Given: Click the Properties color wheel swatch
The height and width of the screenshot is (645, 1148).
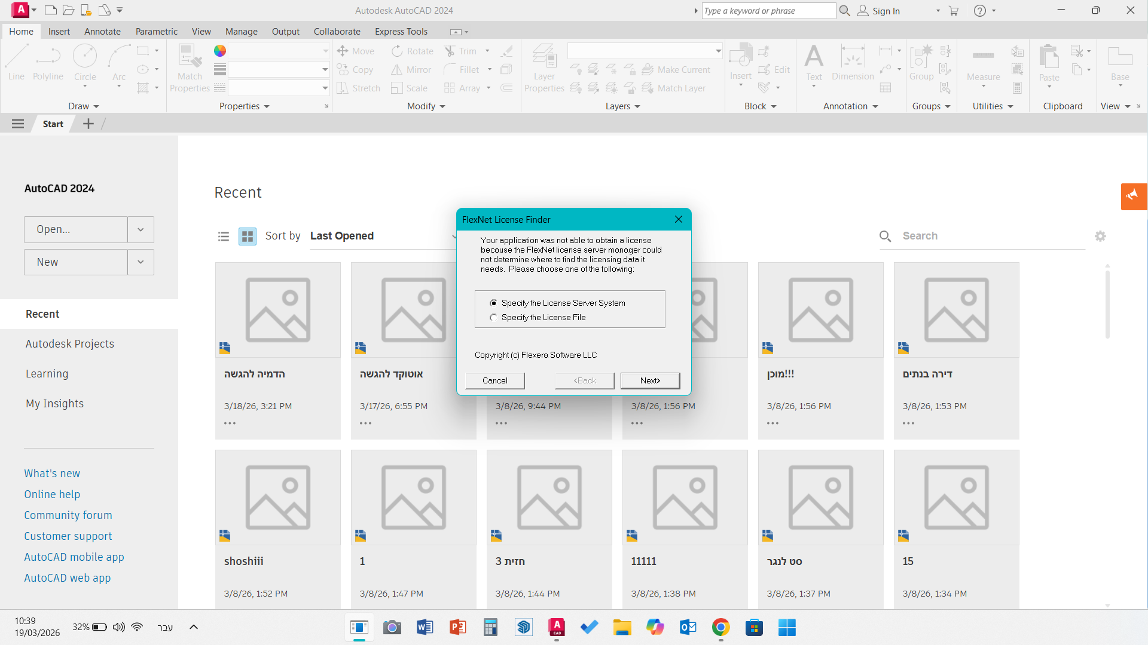Looking at the screenshot, I should coord(220,51).
